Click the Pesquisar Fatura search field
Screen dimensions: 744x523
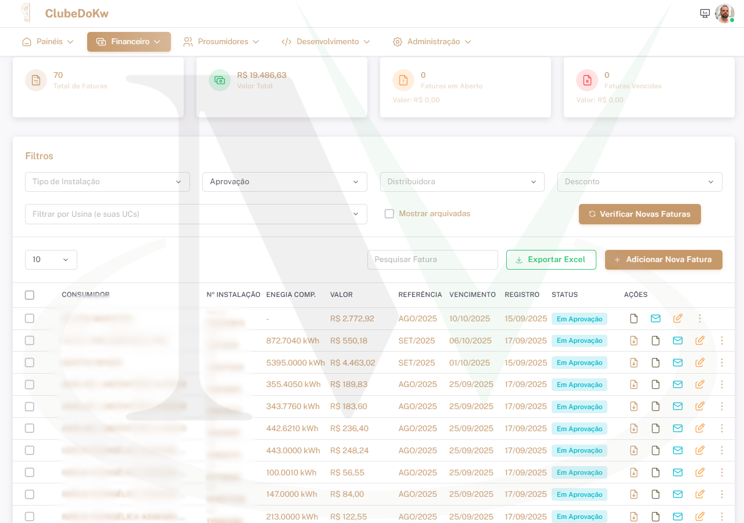pos(432,260)
